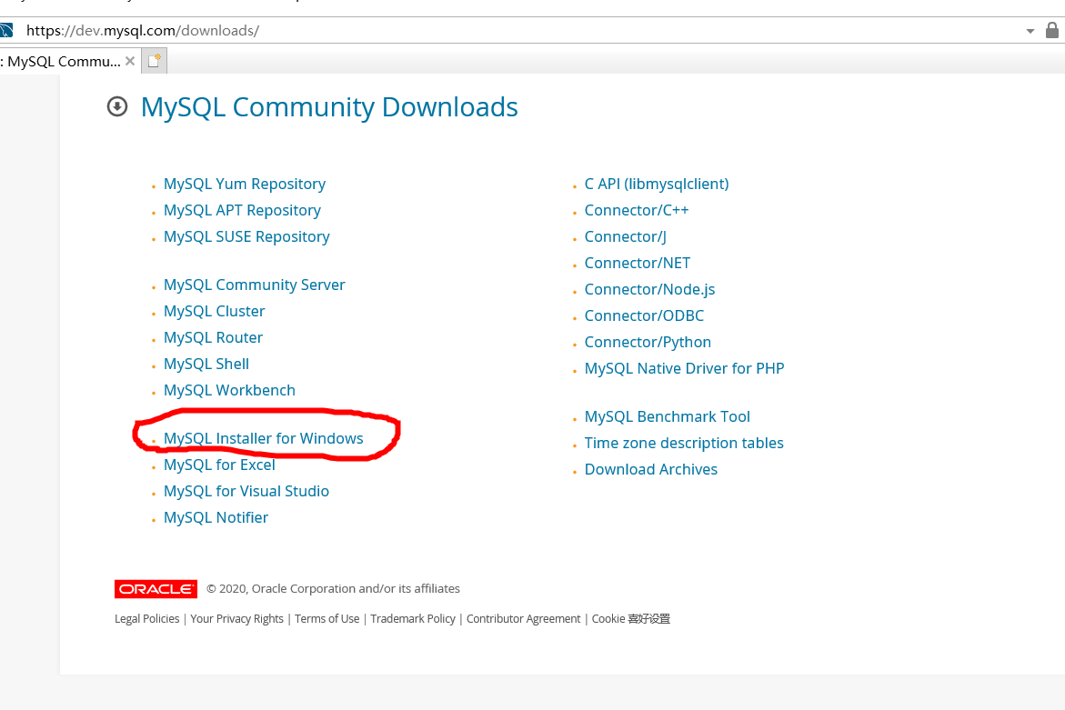The width and height of the screenshot is (1065, 710).
Task: Click the download circle icon beside the page title
Action: (x=116, y=106)
